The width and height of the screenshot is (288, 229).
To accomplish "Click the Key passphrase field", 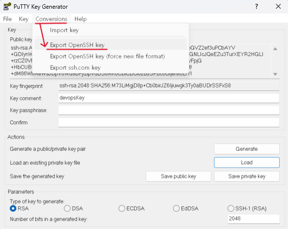I will 169,110.
